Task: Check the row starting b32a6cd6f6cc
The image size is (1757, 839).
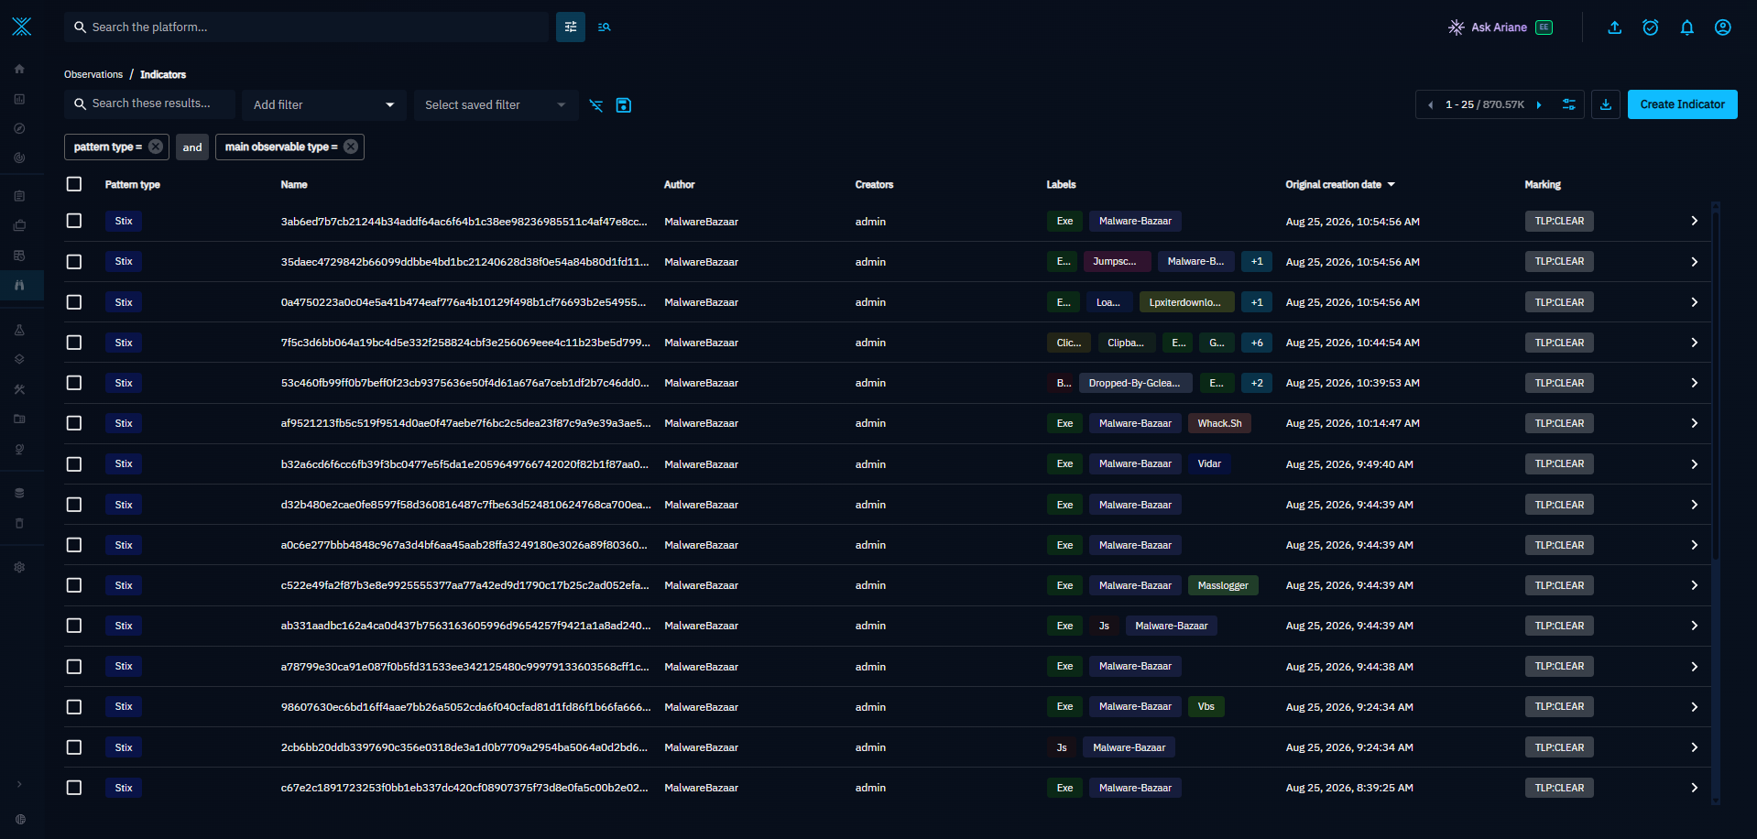Action: point(74,464)
